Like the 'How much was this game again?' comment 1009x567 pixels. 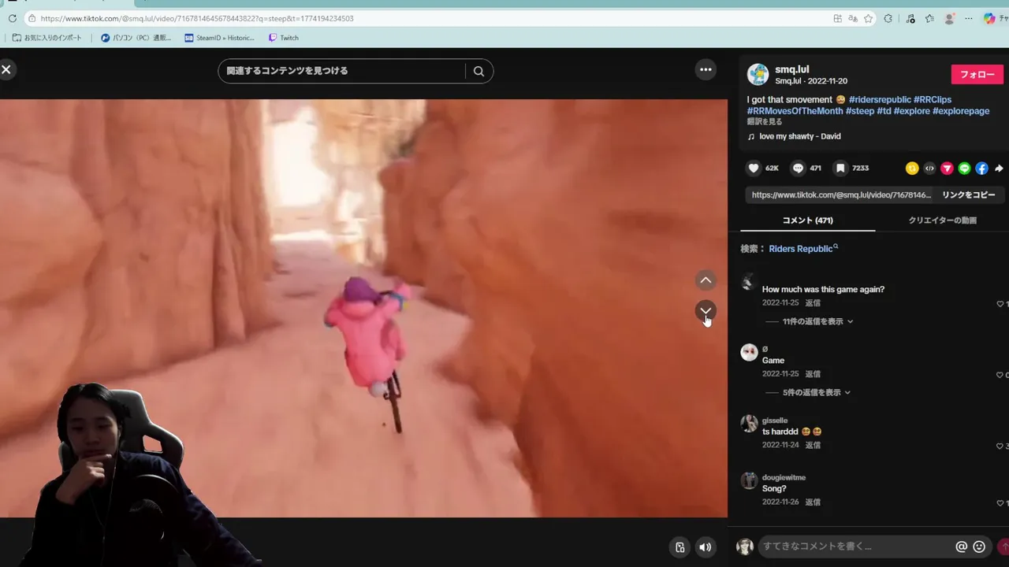(x=1000, y=304)
